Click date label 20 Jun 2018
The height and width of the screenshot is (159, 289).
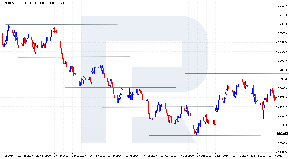(115, 156)
